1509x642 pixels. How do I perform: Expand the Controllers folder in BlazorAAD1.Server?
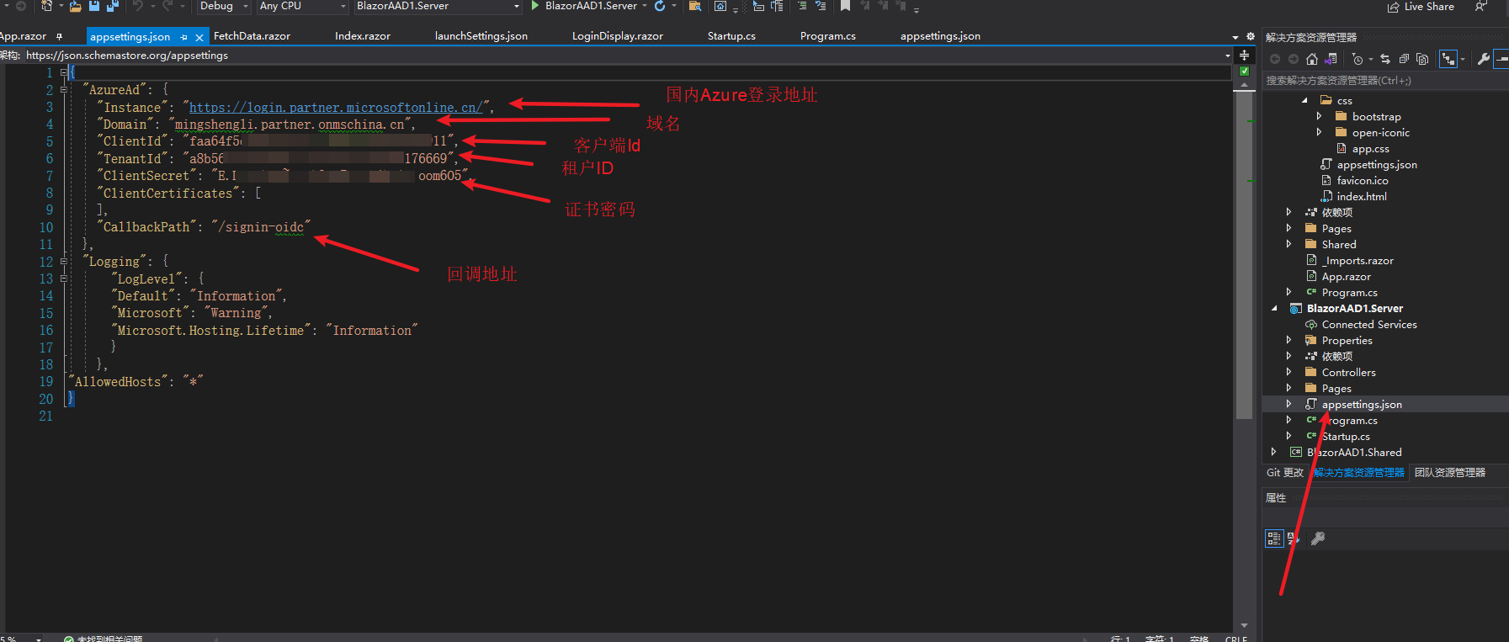(1288, 372)
